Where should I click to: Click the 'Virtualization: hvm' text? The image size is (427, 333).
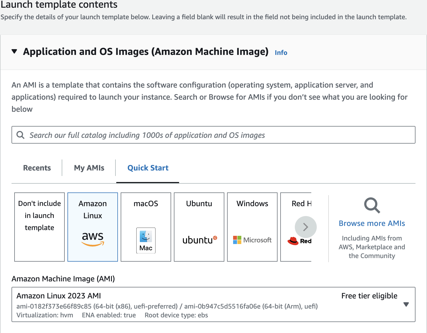point(45,315)
